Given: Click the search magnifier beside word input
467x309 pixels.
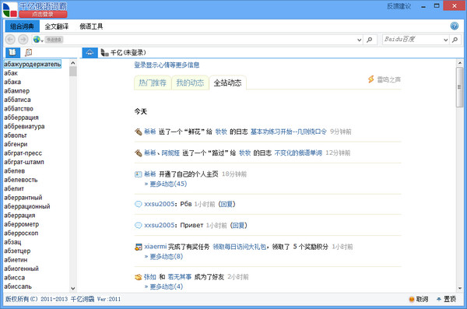Looking at the screenshot, I should click(x=369, y=40).
